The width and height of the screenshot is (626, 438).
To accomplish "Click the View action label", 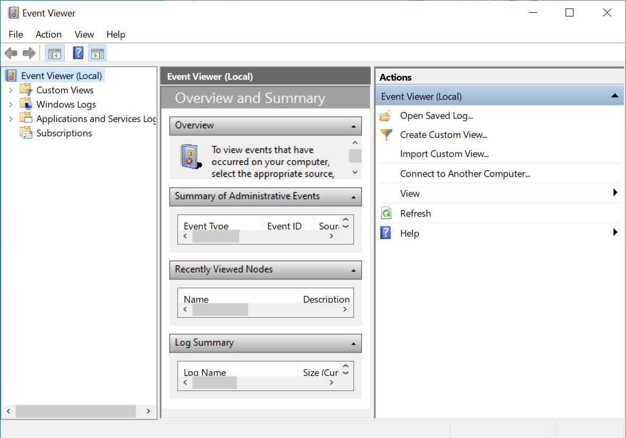I will pos(410,194).
